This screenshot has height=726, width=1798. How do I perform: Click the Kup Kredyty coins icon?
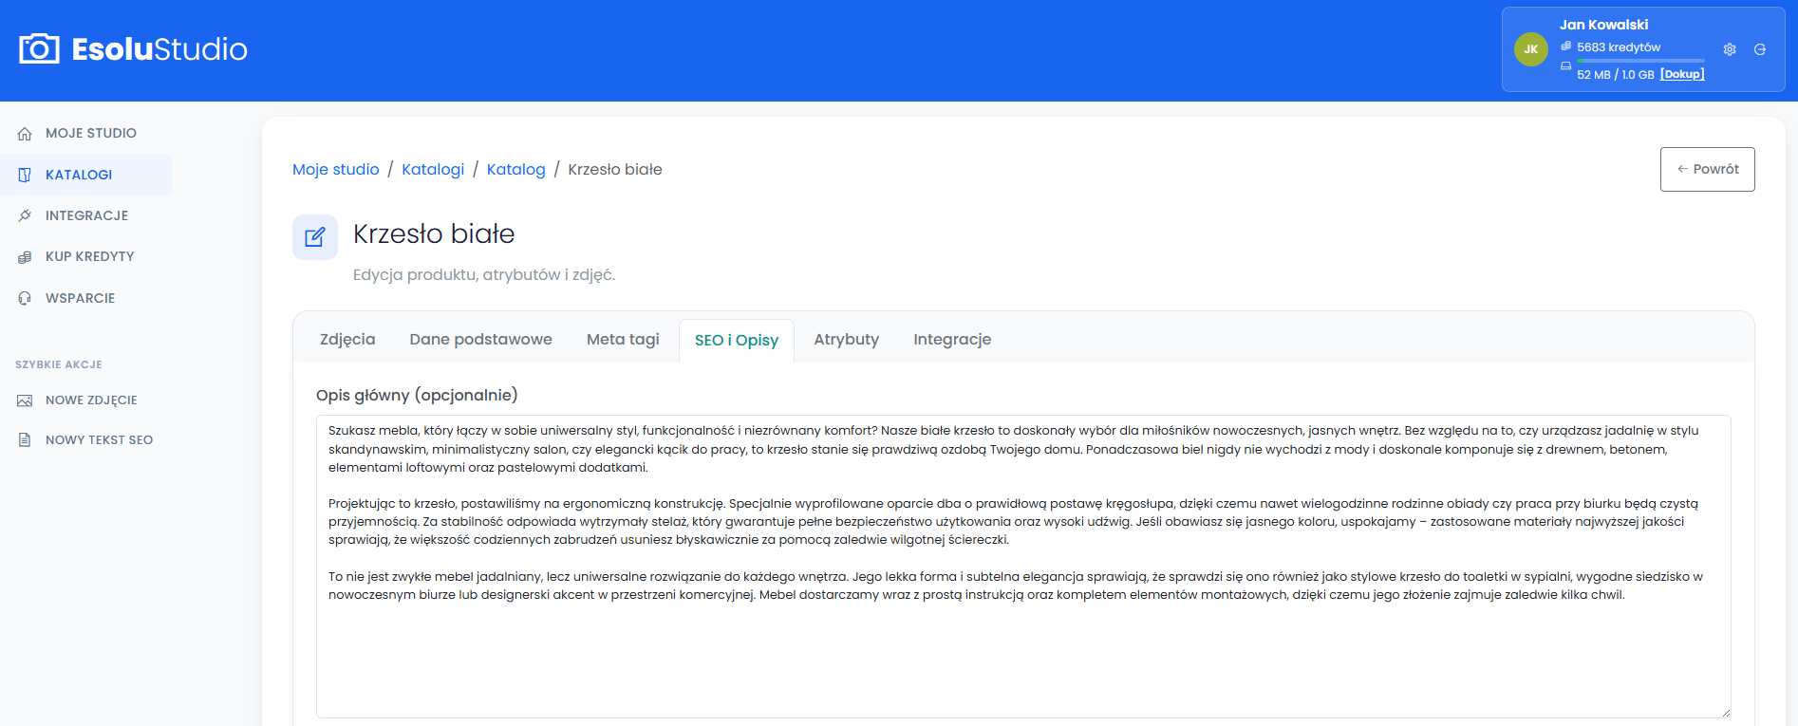tap(25, 257)
